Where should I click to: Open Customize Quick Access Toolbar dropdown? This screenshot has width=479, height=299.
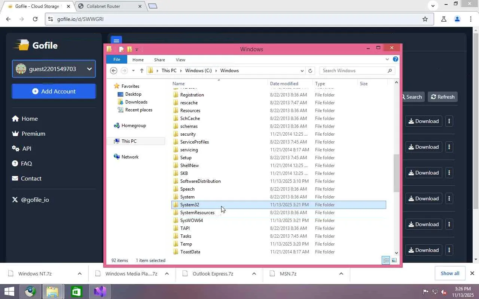137,49
